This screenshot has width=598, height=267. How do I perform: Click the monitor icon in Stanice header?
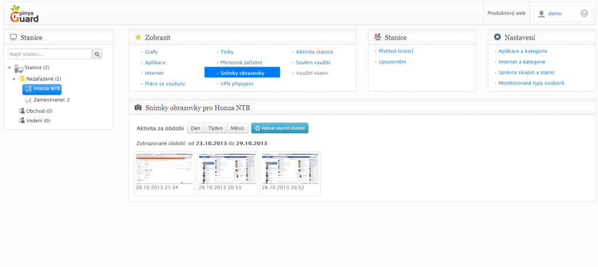tap(13, 37)
